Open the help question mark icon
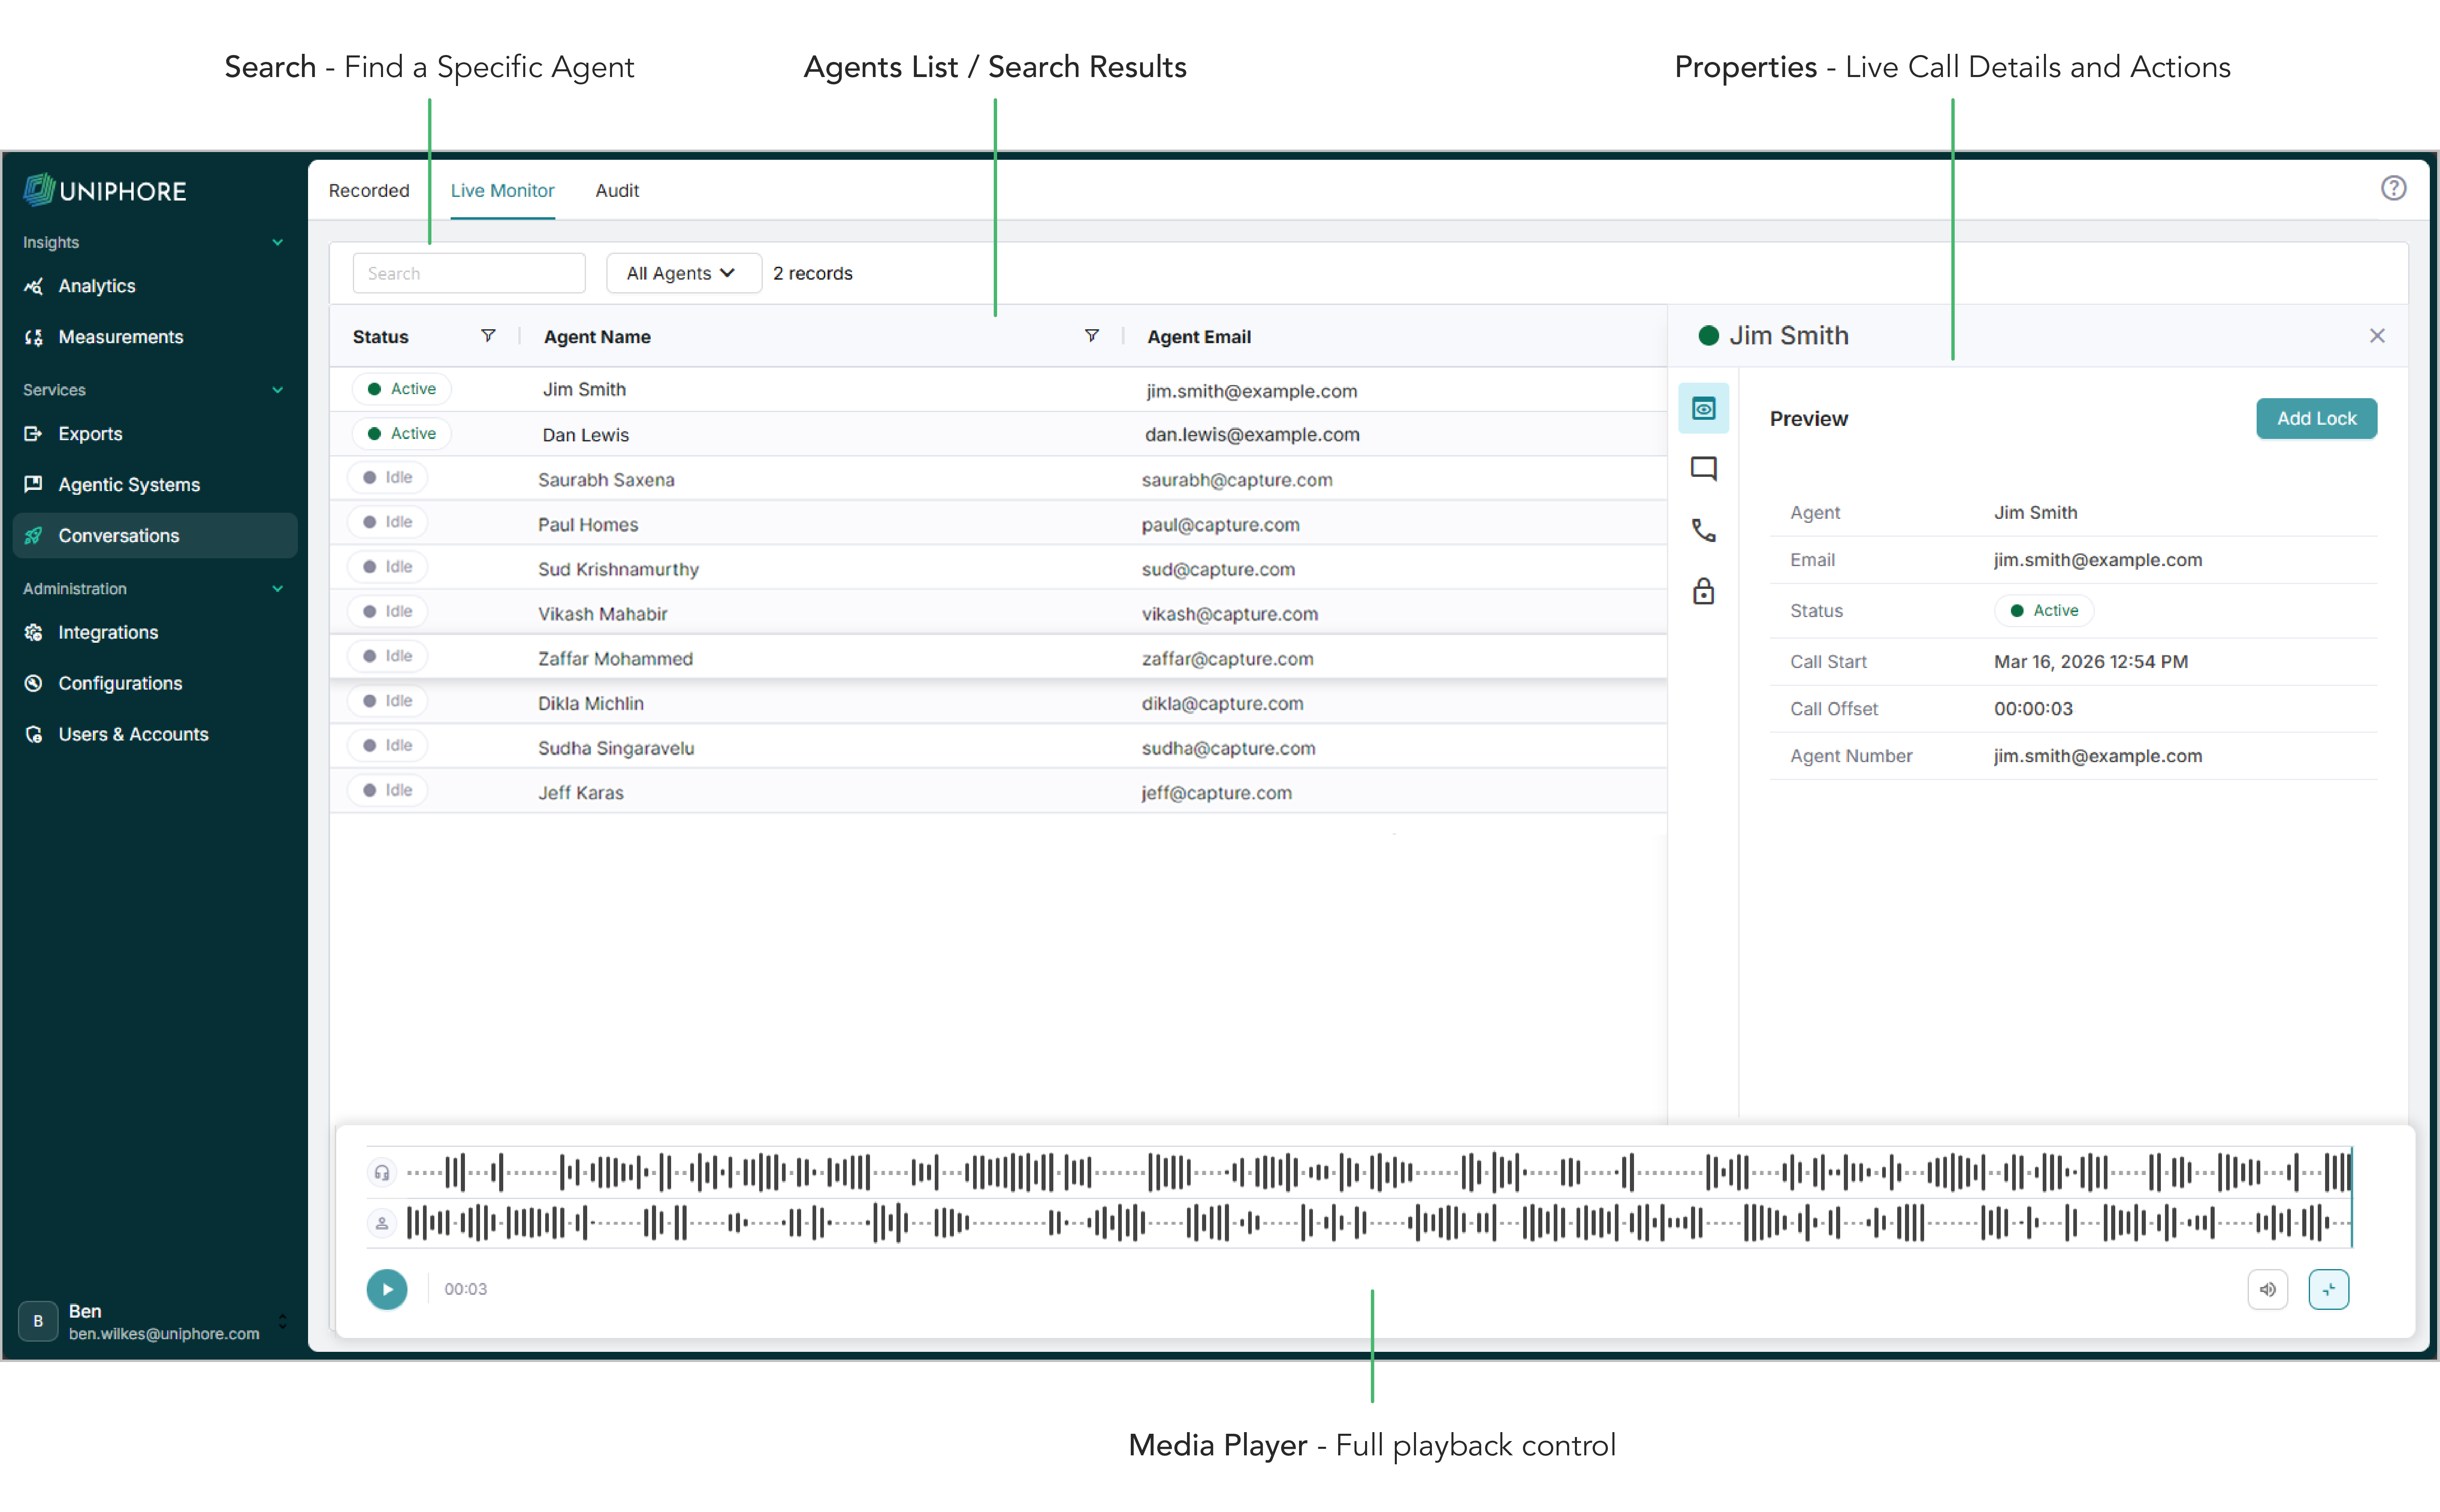The height and width of the screenshot is (1512, 2440). click(2393, 188)
